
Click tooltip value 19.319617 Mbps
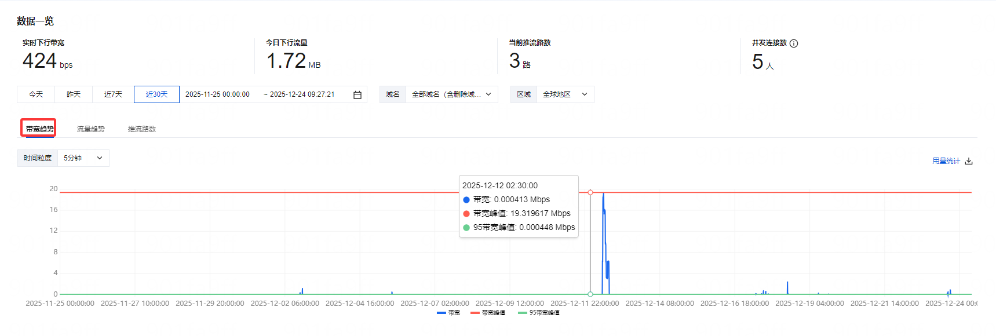tap(540, 214)
